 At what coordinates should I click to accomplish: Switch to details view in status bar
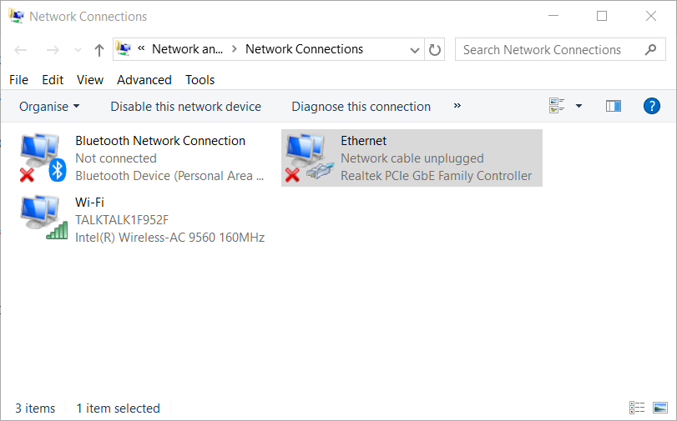point(637,408)
